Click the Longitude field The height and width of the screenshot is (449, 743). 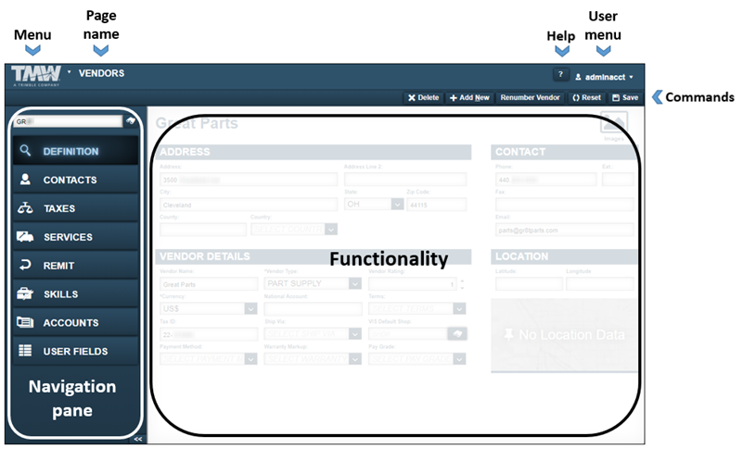600,284
